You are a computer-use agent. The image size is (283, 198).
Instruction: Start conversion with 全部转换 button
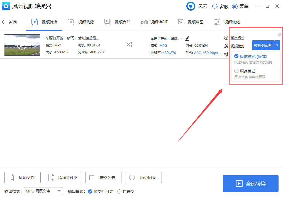[250, 184]
